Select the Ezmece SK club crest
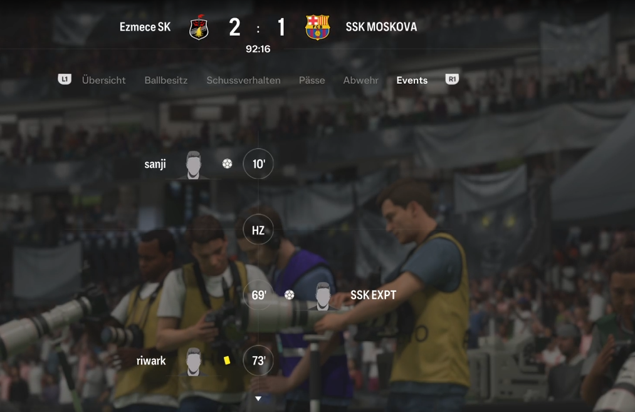Image resolution: width=635 pixels, height=412 pixels. 199,28
